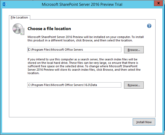Viewport: 165px width, 135px height.
Task: Start setup with the Install Now button
Action: click(144, 122)
